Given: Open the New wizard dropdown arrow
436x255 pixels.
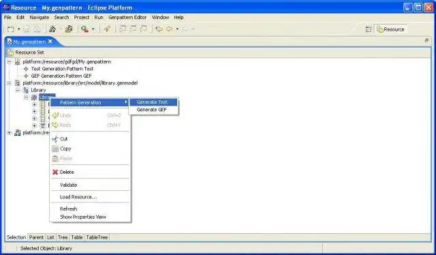Looking at the screenshot, I should [18, 29].
